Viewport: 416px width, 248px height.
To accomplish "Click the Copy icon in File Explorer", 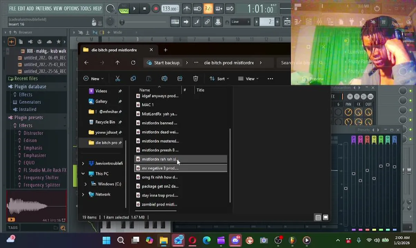I will [x=133, y=79].
